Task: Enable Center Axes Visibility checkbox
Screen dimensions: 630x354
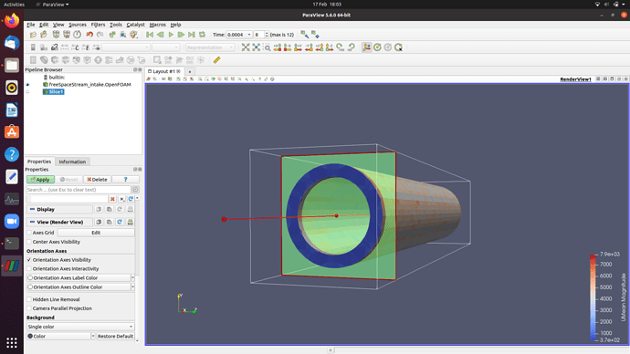Action: coord(29,242)
